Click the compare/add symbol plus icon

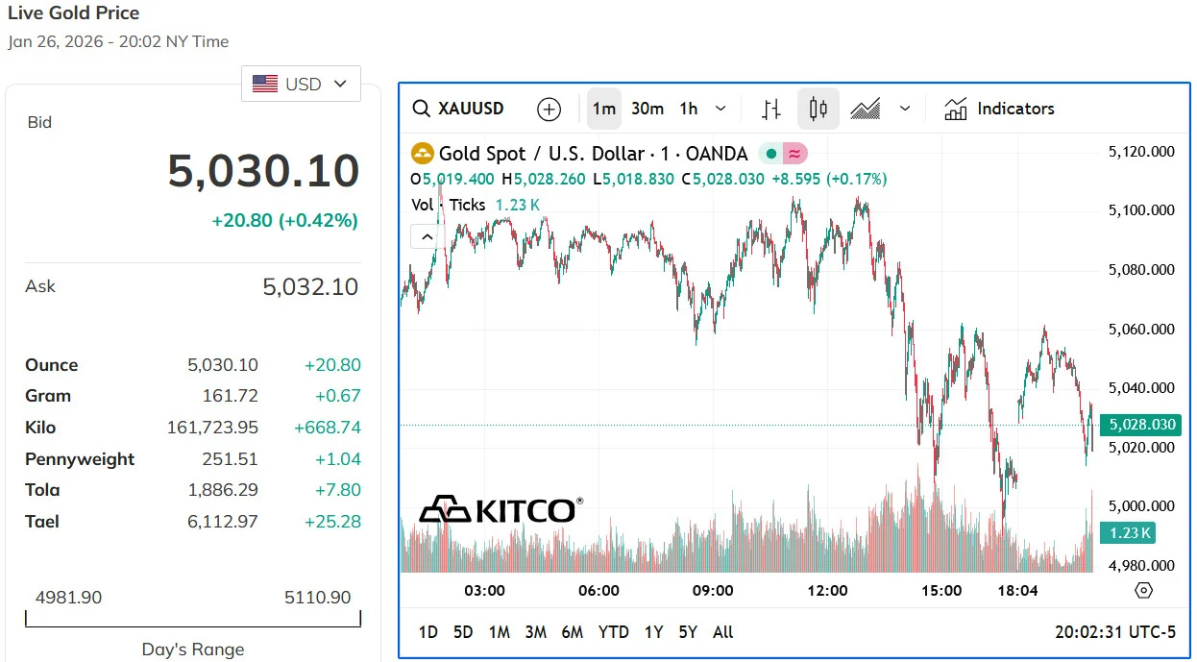pos(549,109)
